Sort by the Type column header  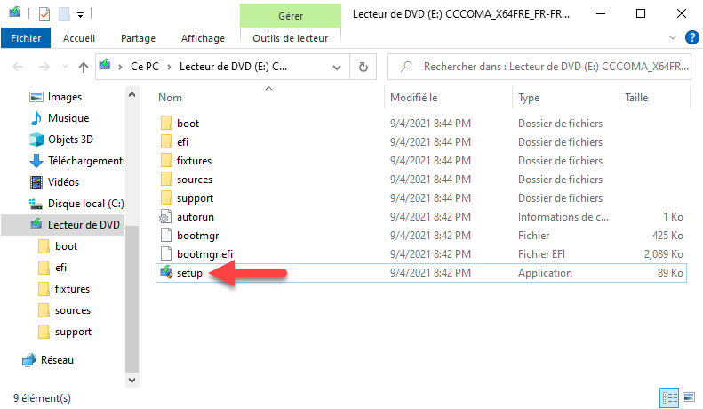(x=529, y=98)
